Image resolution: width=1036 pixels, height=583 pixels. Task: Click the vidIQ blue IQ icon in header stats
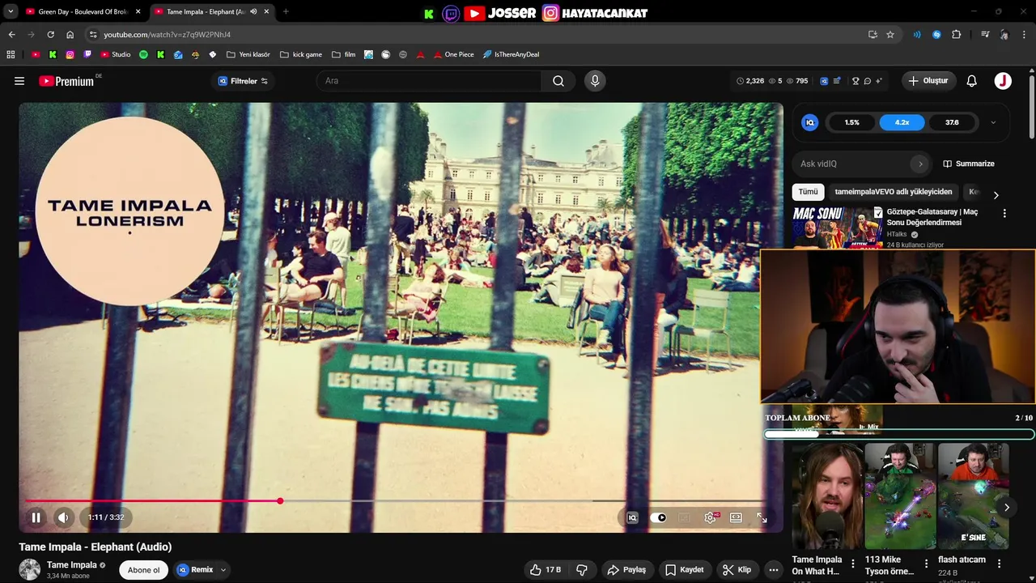(825, 81)
